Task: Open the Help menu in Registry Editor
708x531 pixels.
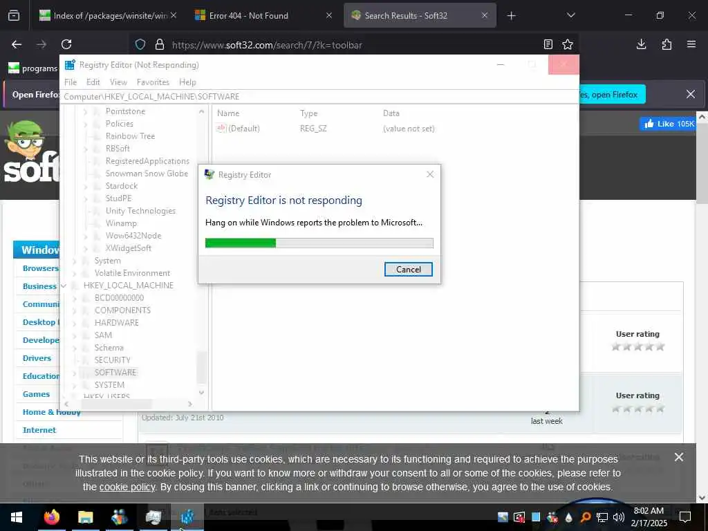Action: [187, 82]
